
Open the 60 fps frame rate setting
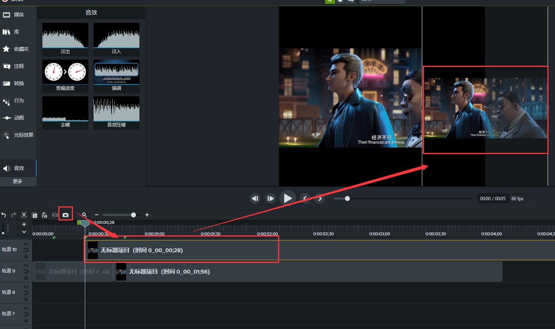click(x=518, y=199)
